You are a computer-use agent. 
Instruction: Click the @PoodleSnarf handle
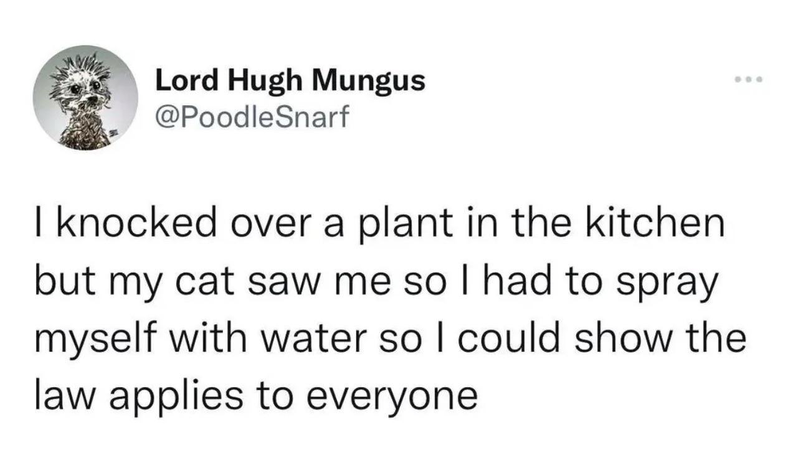pos(249,116)
